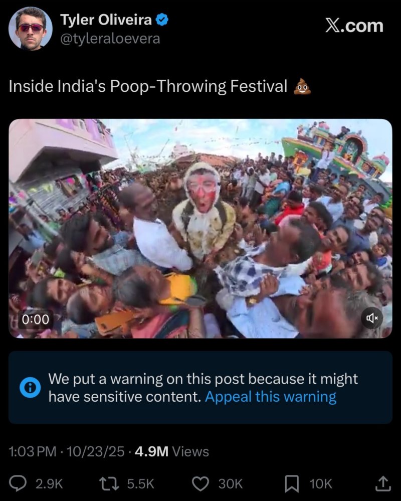Open the 4.9M Views analytics

(172, 451)
